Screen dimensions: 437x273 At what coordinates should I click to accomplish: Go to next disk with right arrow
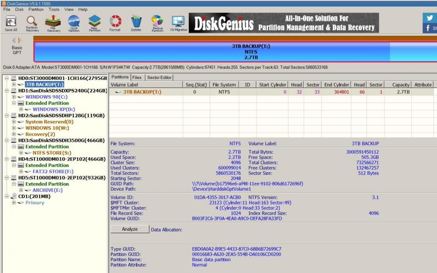coord(20,40)
